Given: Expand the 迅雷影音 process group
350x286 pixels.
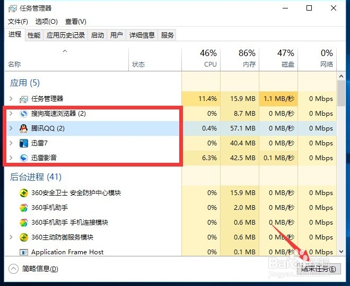Looking at the screenshot, I should coord(11,158).
